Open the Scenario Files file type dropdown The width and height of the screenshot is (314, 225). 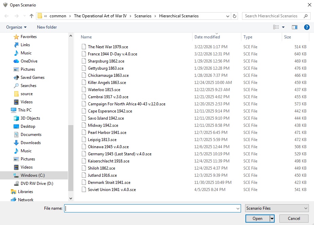[x=276, y=208]
